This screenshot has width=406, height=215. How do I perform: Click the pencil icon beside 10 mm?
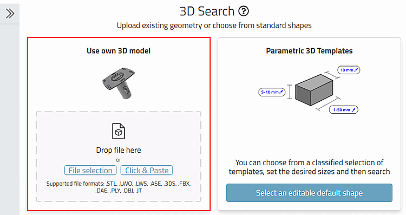[x=356, y=70]
